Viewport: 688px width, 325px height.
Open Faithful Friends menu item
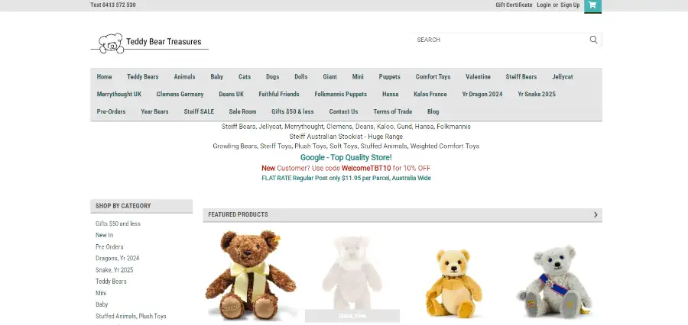point(279,94)
